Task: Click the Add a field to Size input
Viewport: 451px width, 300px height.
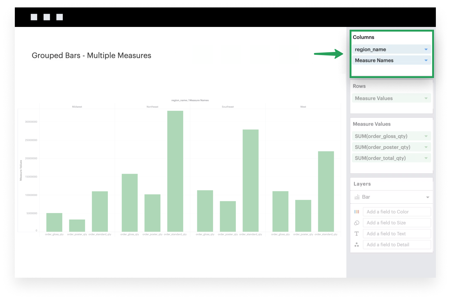Action: pos(397,223)
